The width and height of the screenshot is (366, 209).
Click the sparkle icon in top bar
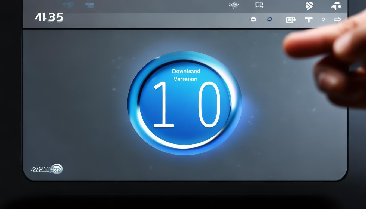(x=234, y=5)
